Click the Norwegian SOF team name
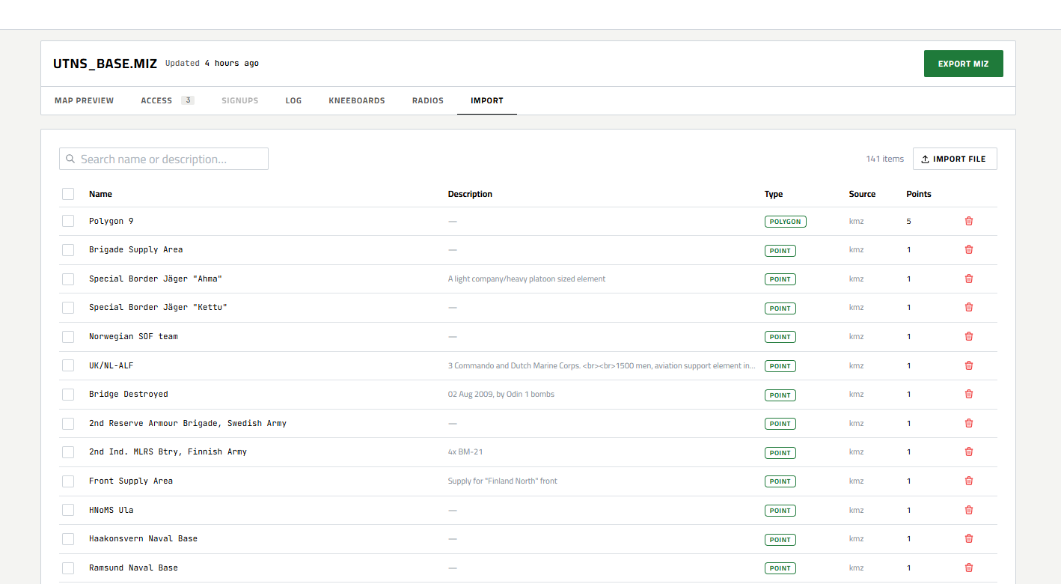The height and width of the screenshot is (584, 1061). pyautogui.click(x=133, y=336)
